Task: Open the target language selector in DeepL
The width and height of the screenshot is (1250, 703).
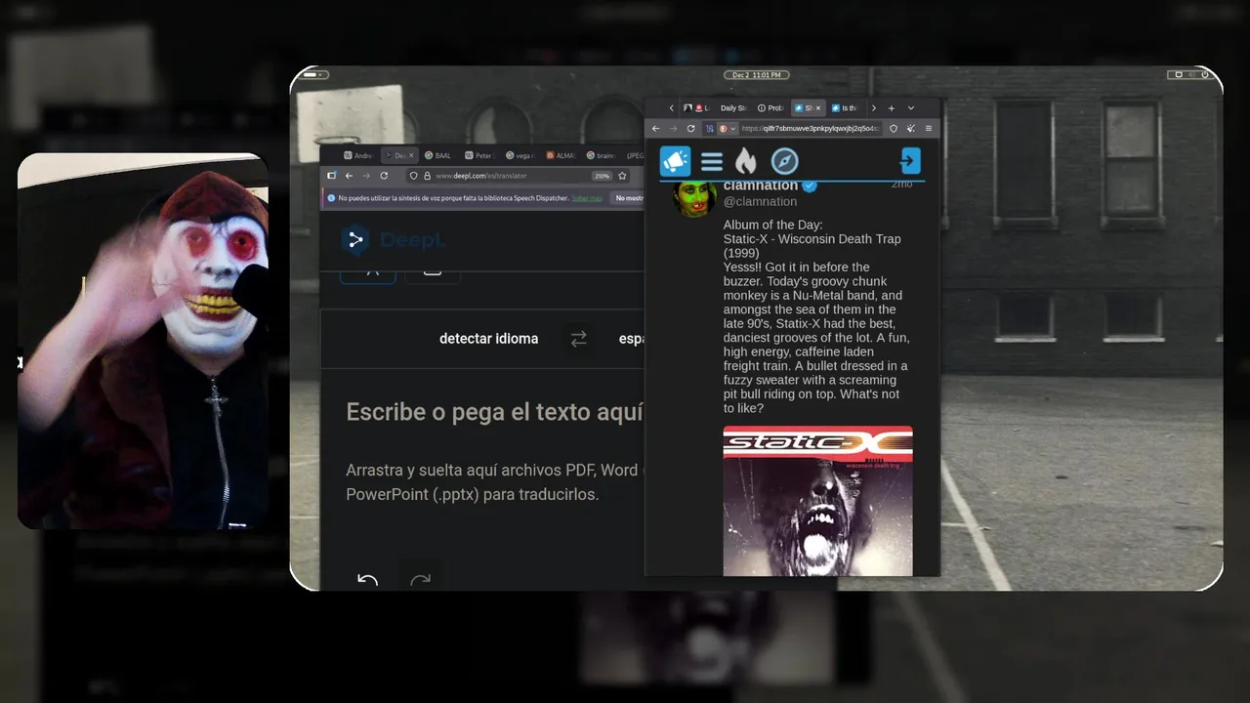Action: [x=631, y=339]
